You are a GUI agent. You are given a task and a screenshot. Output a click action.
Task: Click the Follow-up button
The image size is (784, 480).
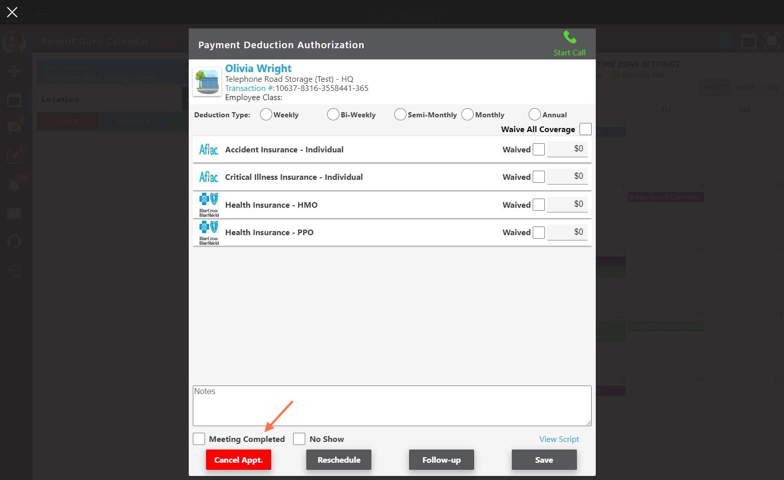pos(442,460)
